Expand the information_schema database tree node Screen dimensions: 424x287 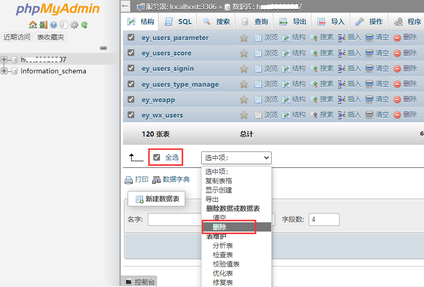point(4,71)
